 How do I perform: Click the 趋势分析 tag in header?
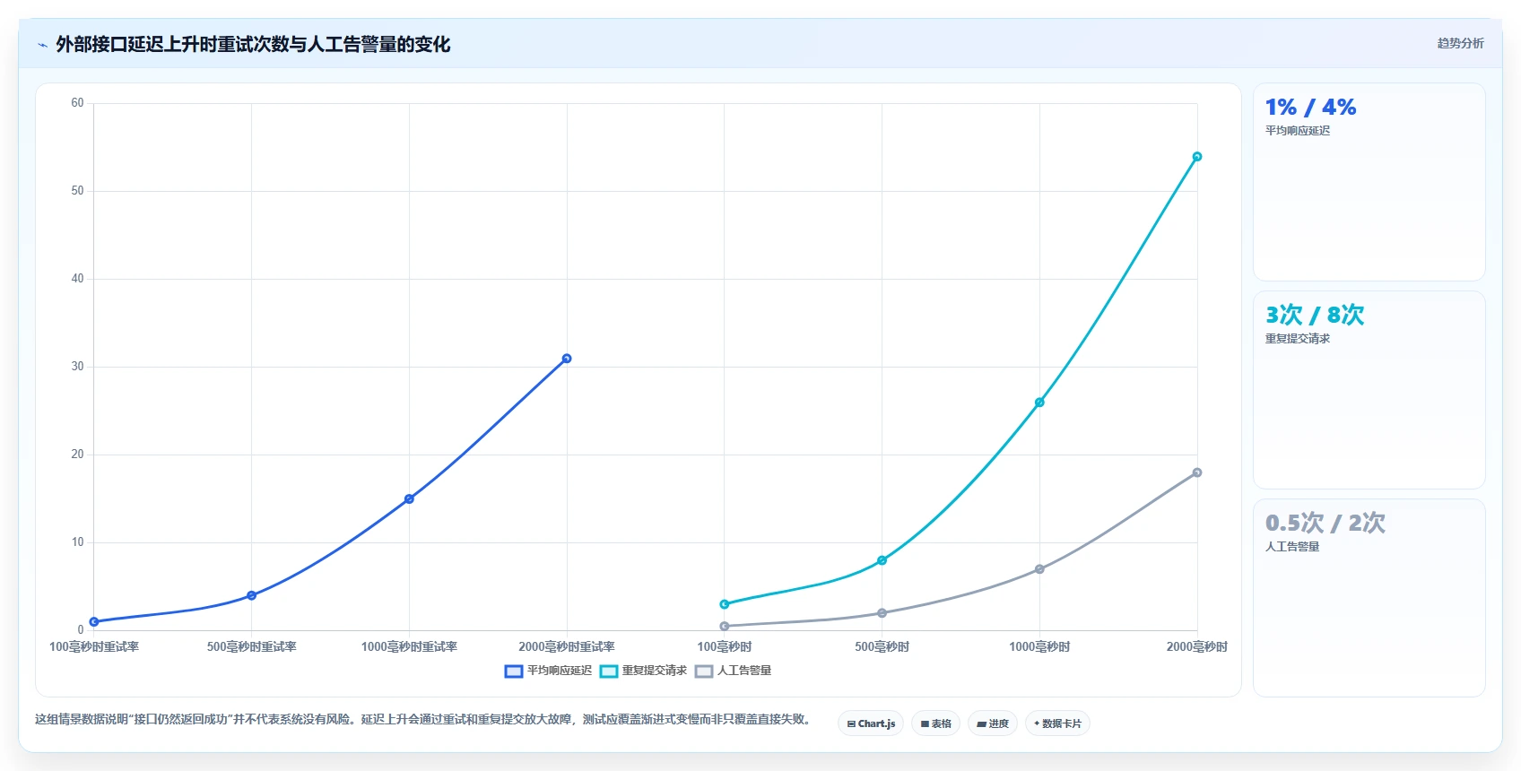tap(1460, 43)
